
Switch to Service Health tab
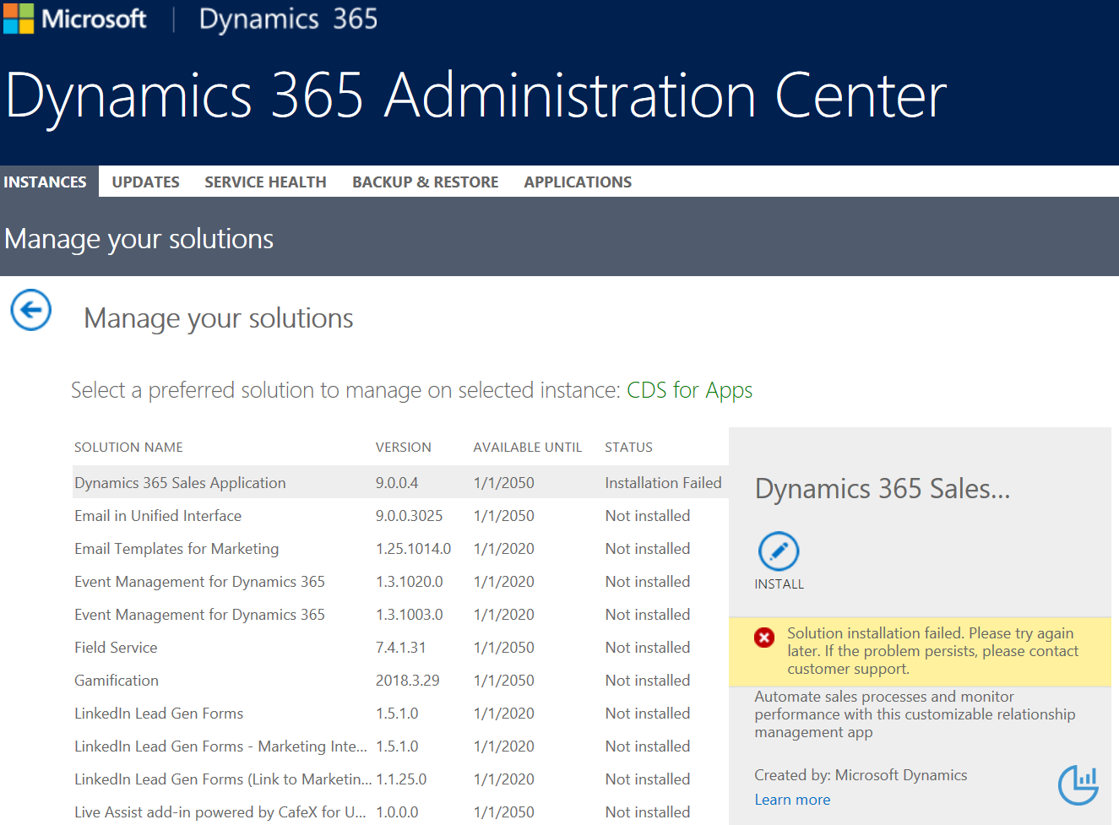265,182
